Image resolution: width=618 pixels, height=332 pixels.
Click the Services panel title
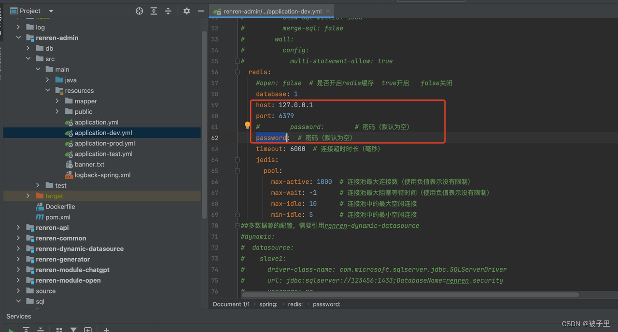(x=18, y=317)
